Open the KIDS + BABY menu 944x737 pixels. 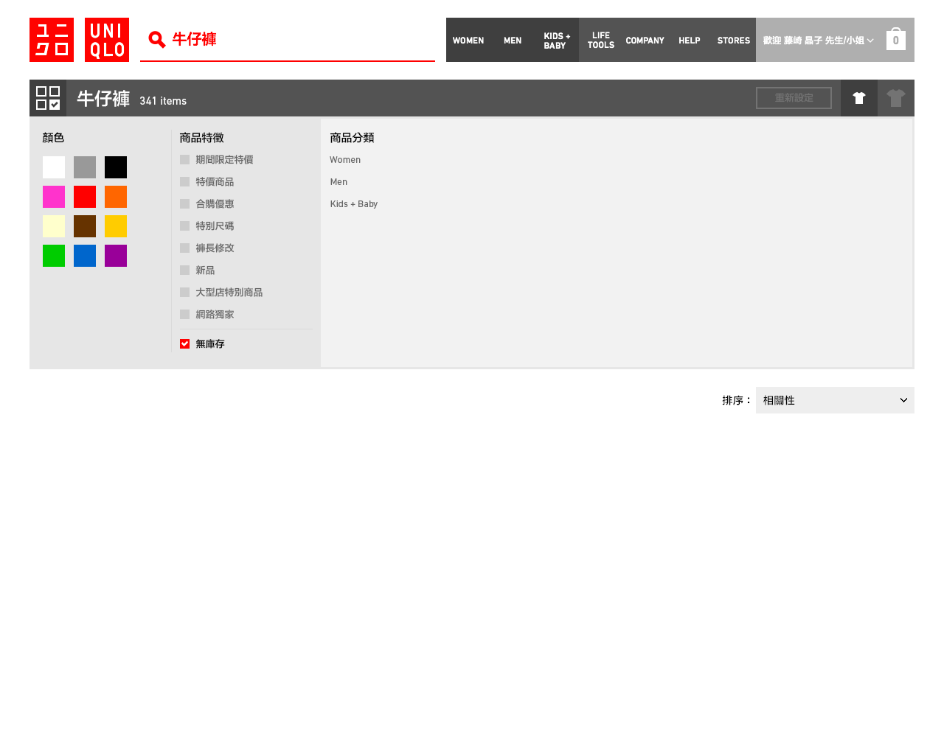557,41
